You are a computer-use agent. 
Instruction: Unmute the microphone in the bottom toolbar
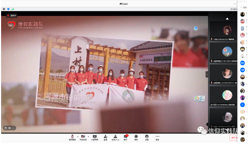[72, 138]
